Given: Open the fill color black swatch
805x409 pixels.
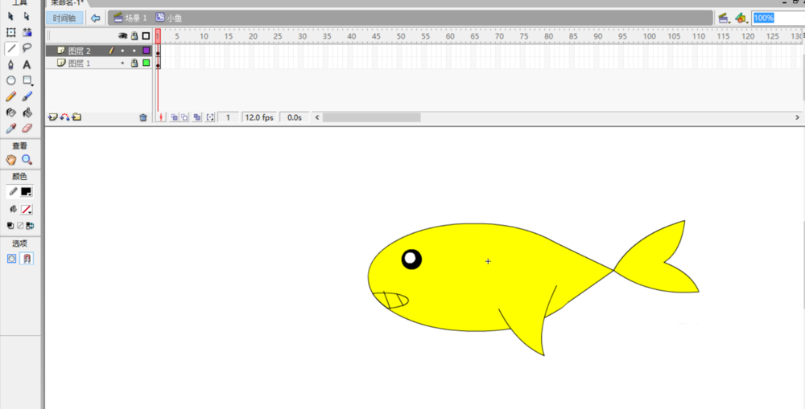Looking at the screenshot, I should click(x=27, y=192).
